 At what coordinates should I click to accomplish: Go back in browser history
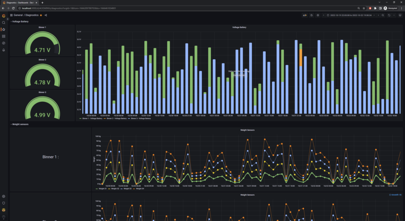tap(3, 8)
